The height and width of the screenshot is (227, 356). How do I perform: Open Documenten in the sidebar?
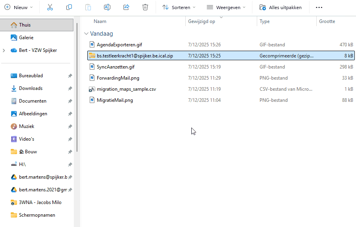coord(33,101)
